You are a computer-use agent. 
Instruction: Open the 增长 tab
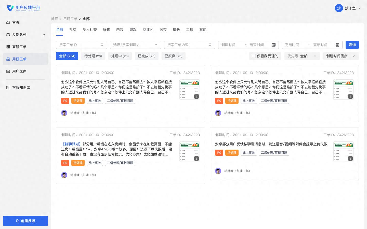(176, 30)
